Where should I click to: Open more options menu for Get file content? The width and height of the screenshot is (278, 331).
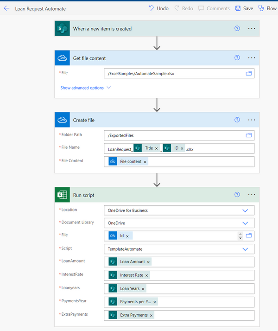252,57
